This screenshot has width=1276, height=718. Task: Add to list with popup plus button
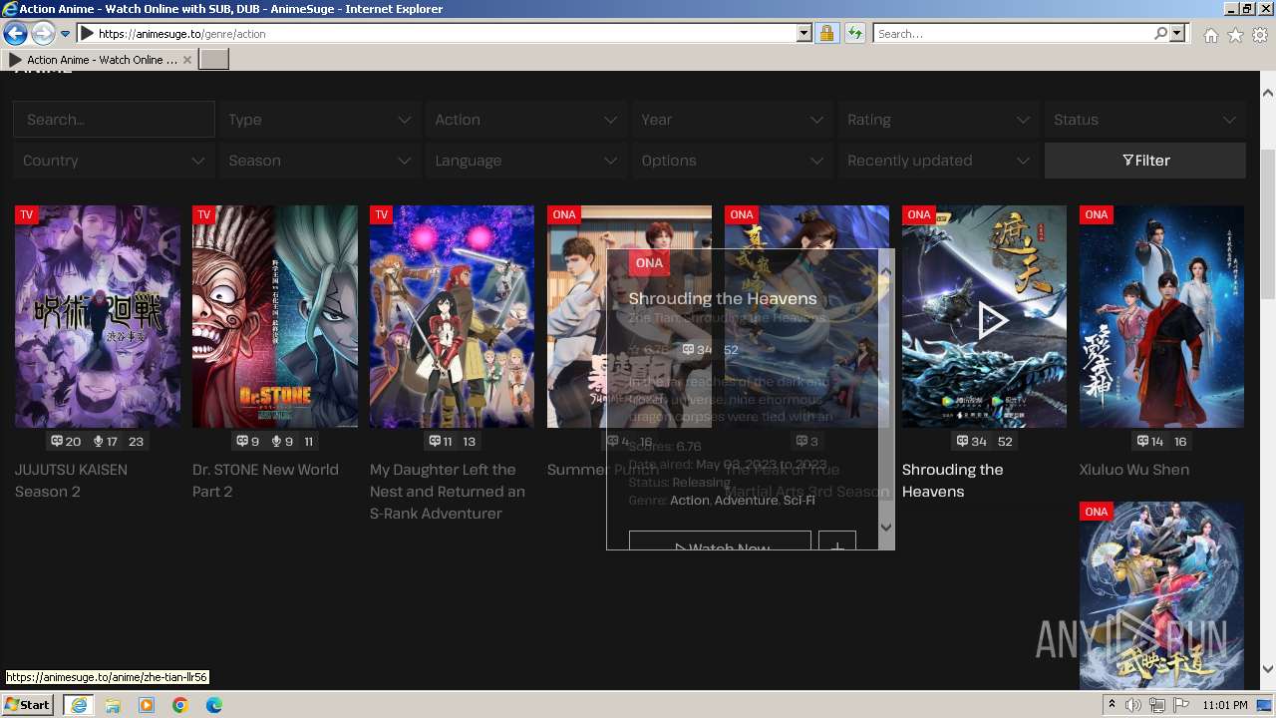click(837, 540)
